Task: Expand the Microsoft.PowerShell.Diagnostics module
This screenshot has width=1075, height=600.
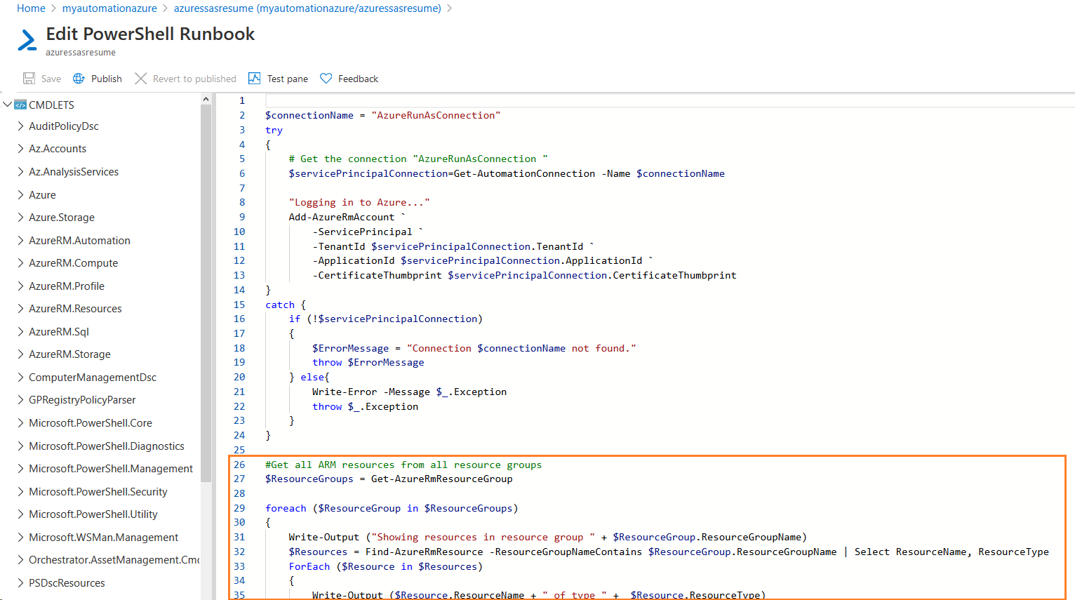Action: [20, 446]
